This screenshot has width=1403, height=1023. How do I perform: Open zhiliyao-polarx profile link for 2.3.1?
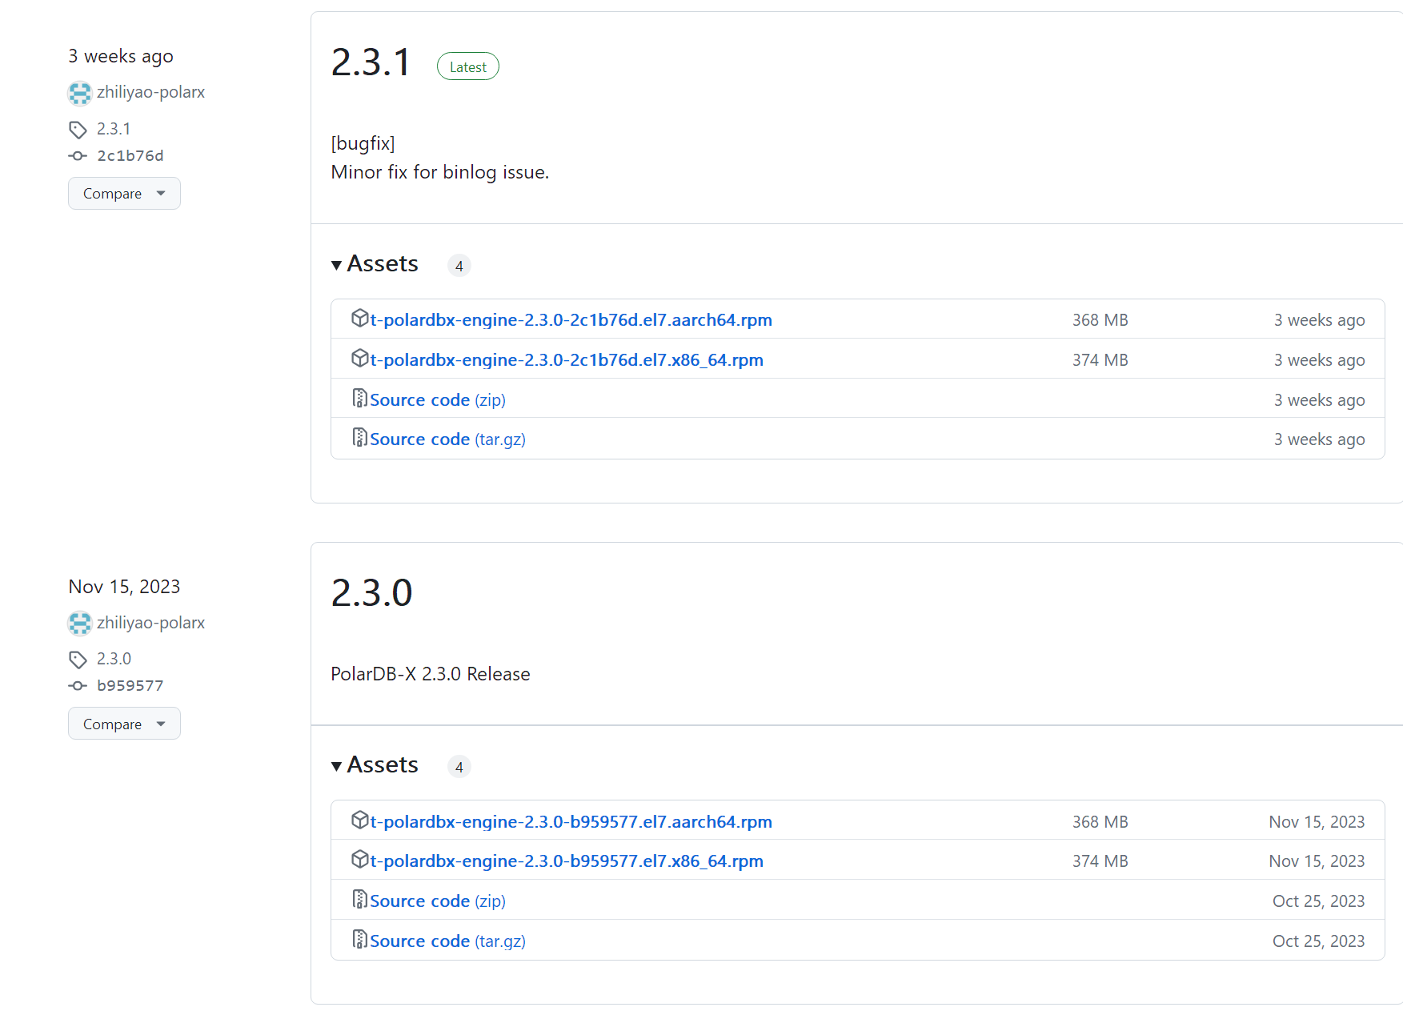[150, 93]
